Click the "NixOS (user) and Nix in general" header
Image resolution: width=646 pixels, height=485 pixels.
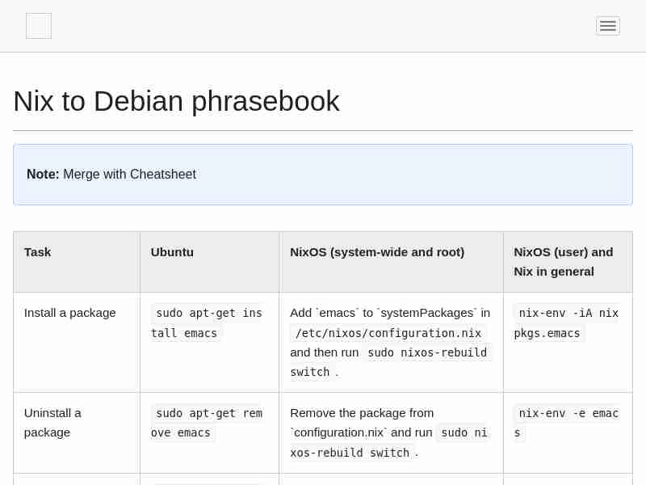tap(564, 262)
